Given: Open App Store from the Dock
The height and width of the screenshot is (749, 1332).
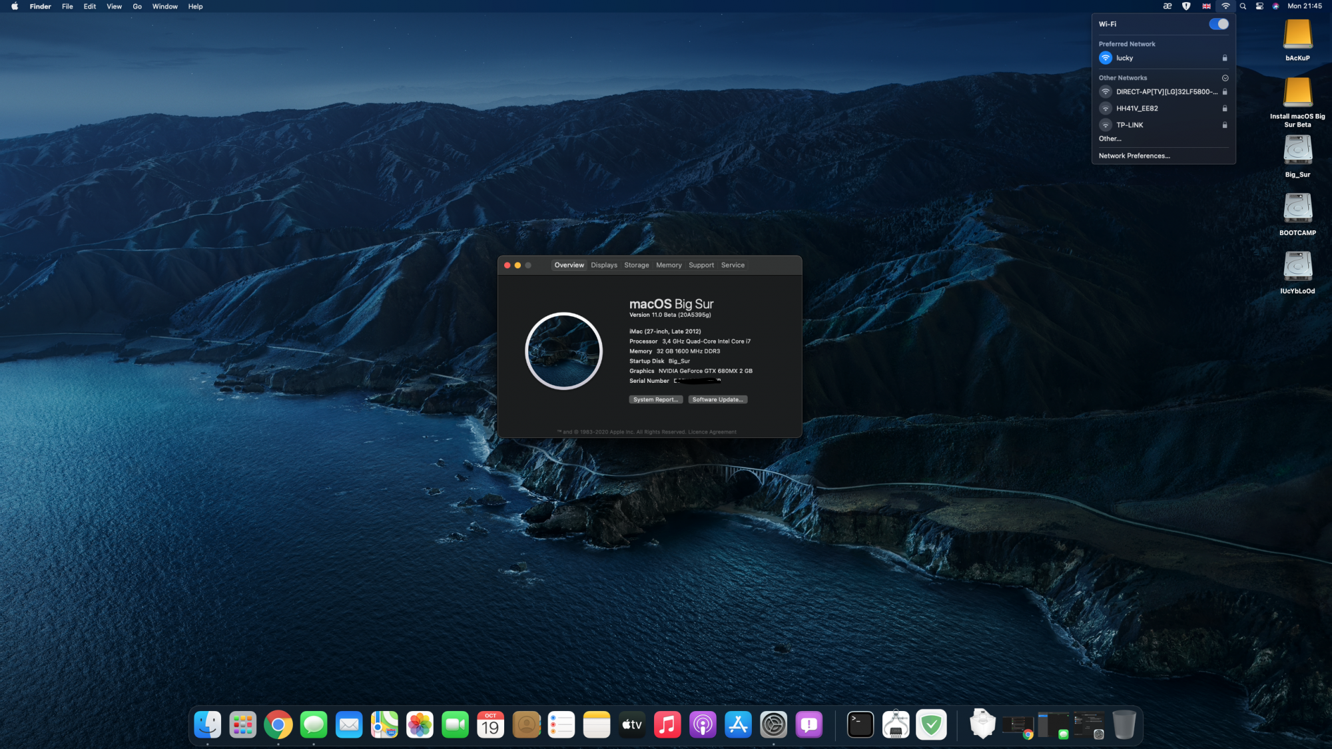Looking at the screenshot, I should pos(738,725).
